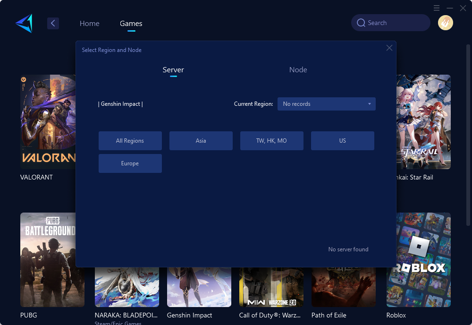The height and width of the screenshot is (325, 472).
Task: Click the search magnifier icon
Action: pos(361,23)
